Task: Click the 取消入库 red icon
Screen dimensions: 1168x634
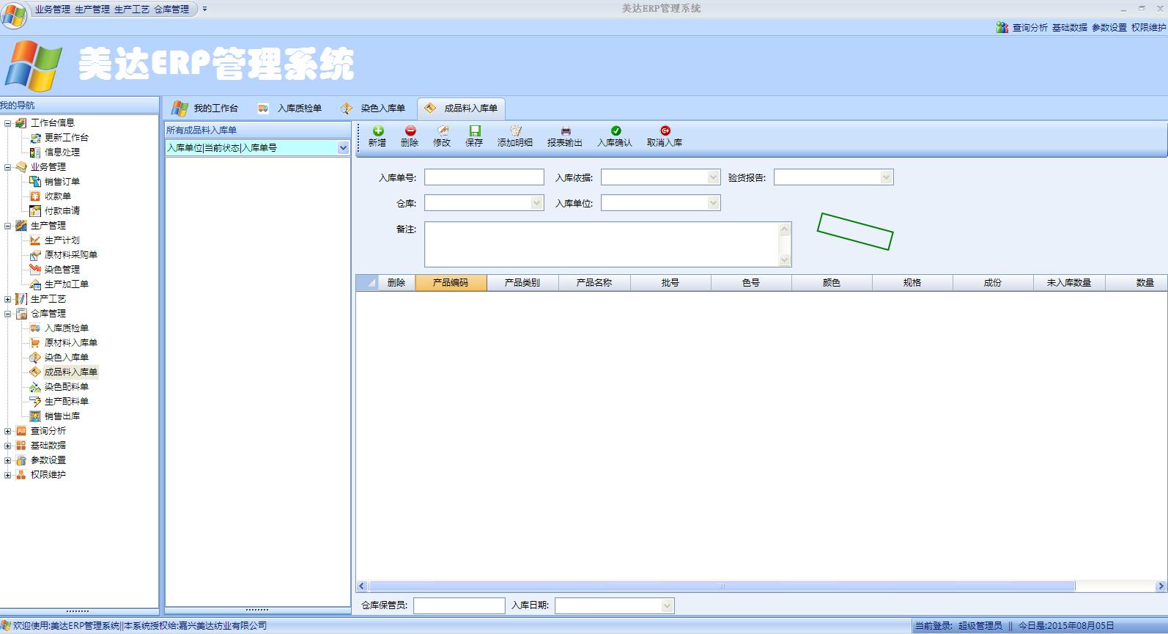Action: pyautogui.click(x=665, y=131)
